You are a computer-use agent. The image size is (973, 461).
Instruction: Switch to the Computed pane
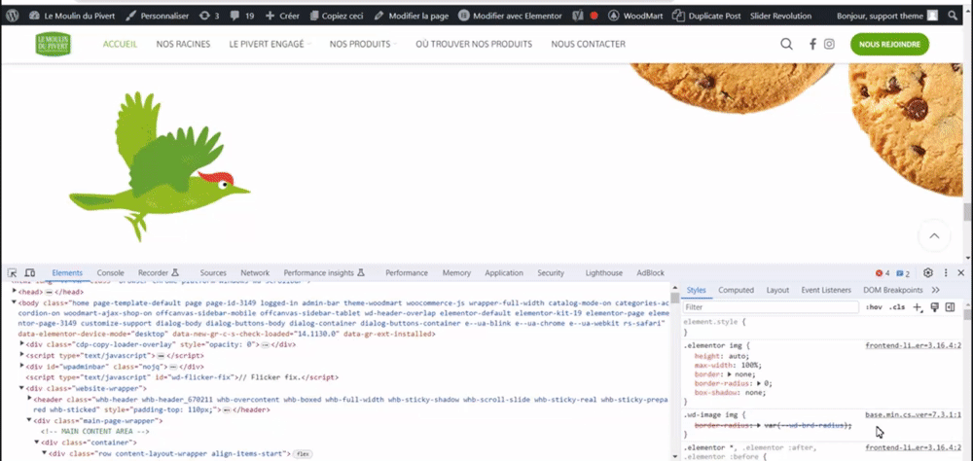pos(736,290)
